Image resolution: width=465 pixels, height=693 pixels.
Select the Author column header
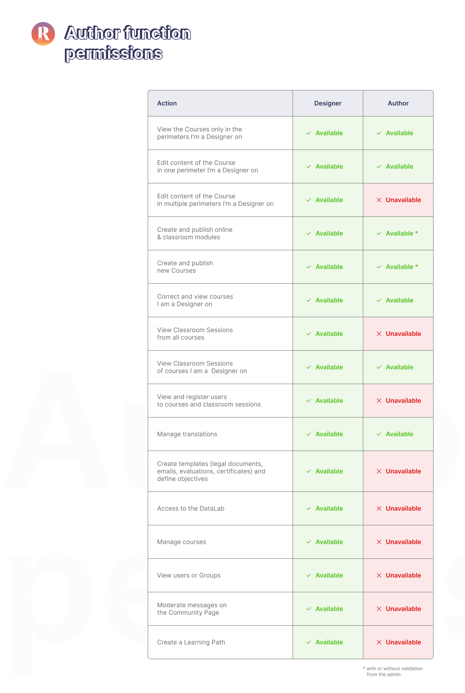[398, 103]
